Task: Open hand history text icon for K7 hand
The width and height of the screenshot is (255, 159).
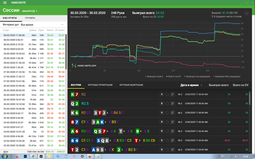Action: (x=173, y=94)
